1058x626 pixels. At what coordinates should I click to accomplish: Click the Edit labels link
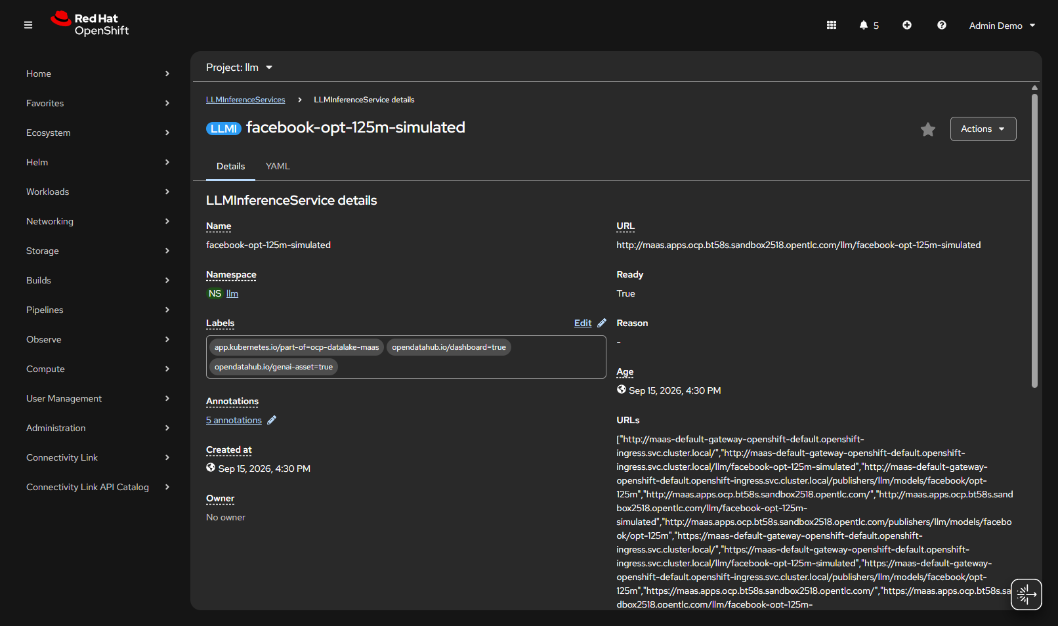(583, 323)
